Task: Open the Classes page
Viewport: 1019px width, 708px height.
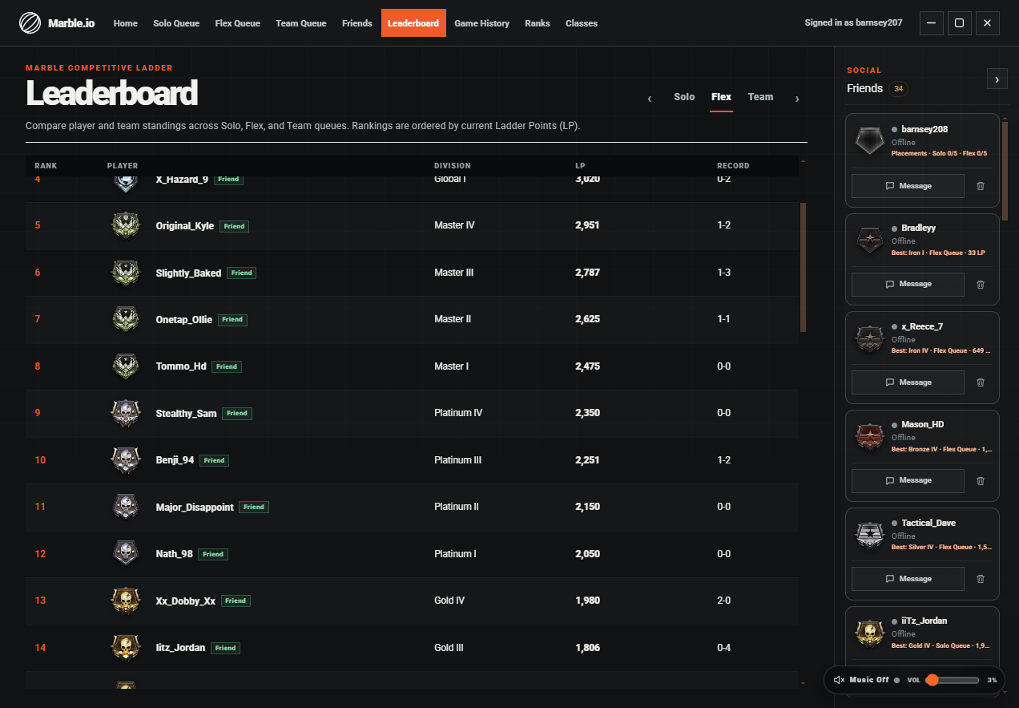Action: [582, 23]
